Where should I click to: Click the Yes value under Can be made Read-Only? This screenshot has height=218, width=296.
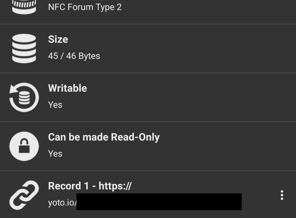tap(55, 154)
